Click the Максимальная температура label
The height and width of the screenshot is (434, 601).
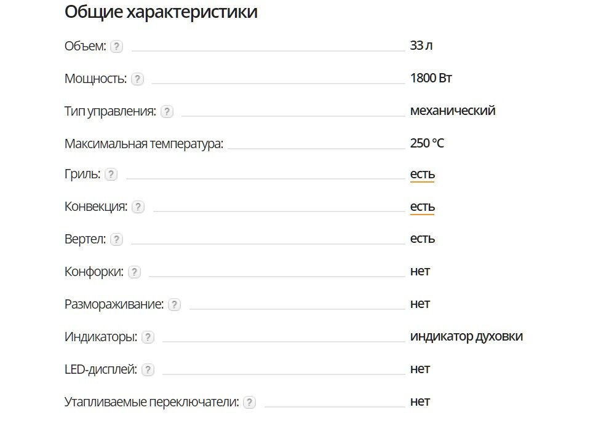click(144, 144)
